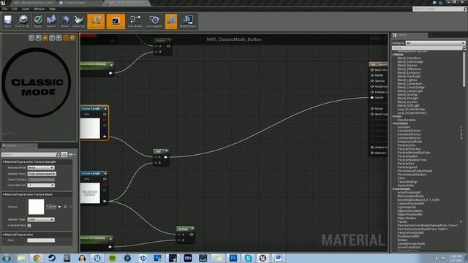
Task: Use selected asset arrow for Texture
Action: point(59,207)
